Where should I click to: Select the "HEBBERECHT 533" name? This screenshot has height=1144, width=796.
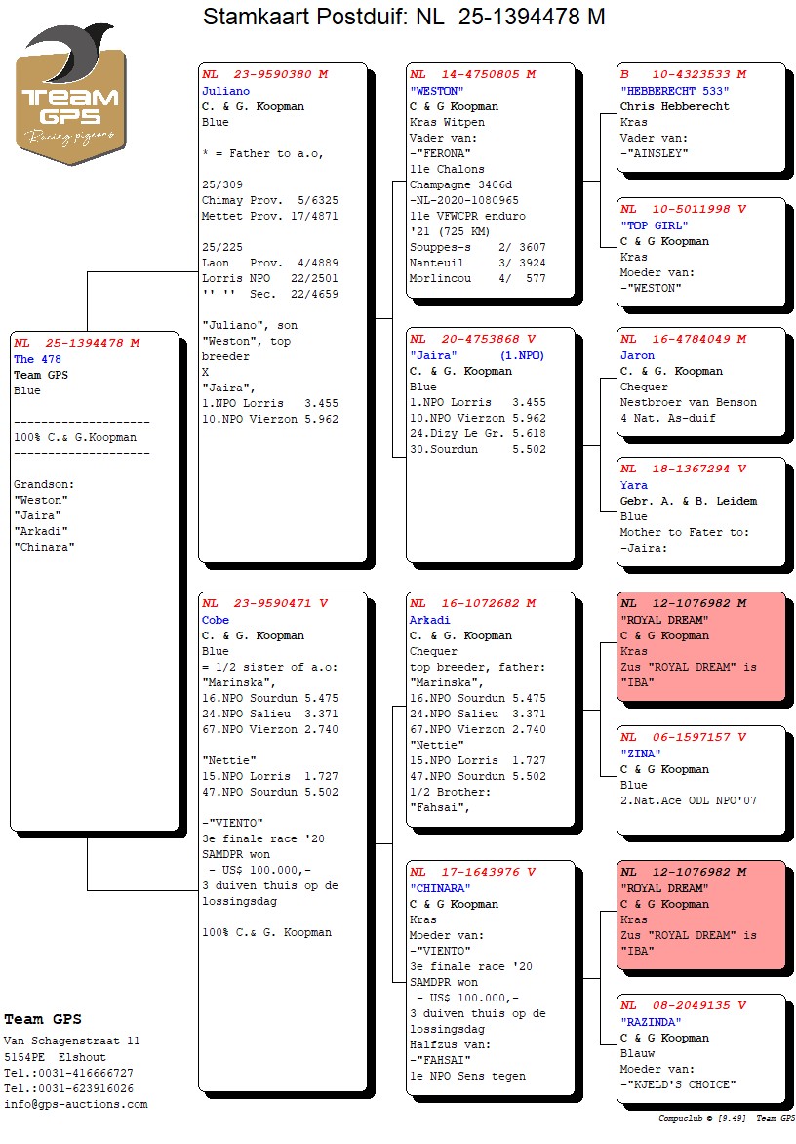(x=674, y=91)
